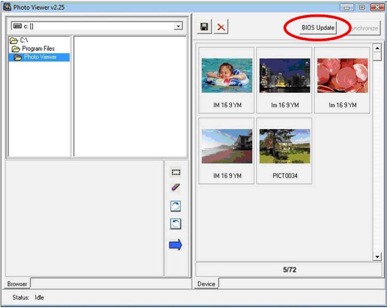Select the PICT0034 thumbnail

tap(284, 151)
